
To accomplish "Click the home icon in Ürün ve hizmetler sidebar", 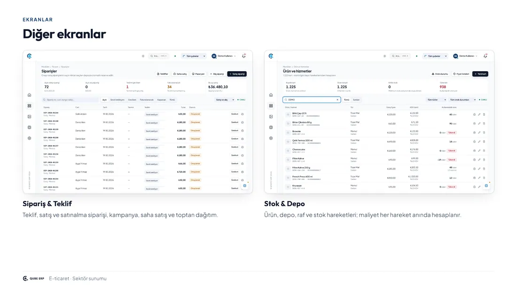I will (271, 95).
